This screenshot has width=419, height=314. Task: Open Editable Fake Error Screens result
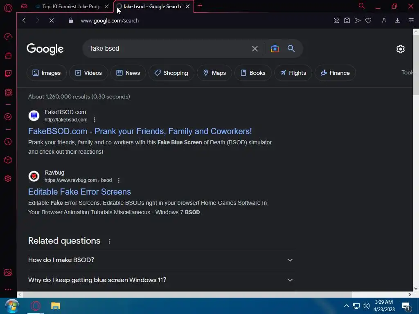click(80, 192)
